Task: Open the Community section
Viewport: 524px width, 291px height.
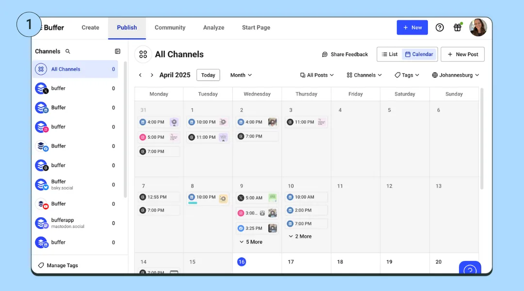Action: [x=170, y=28]
